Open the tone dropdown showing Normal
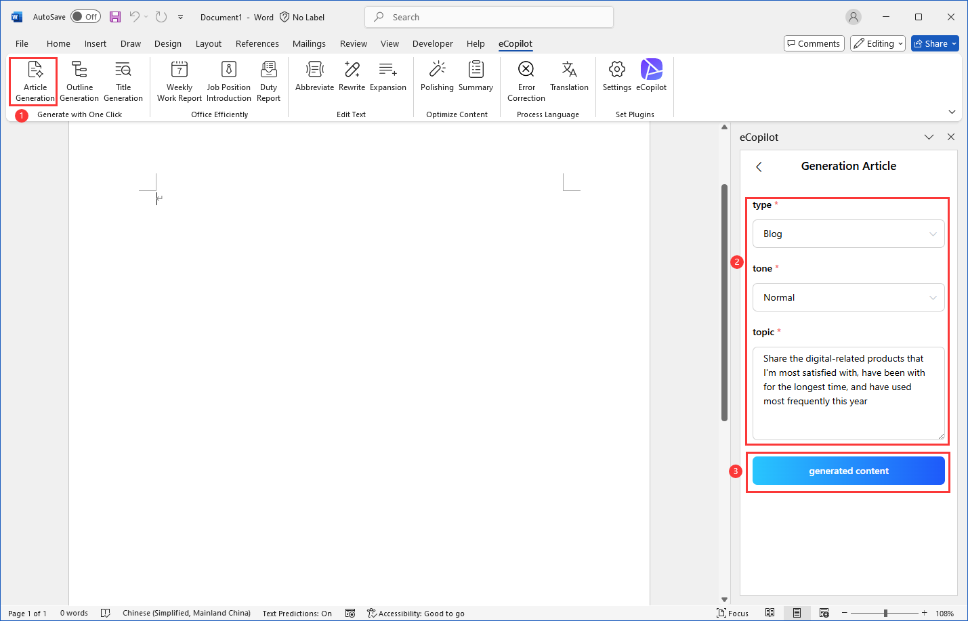The width and height of the screenshot is (968, 621). 848,297
